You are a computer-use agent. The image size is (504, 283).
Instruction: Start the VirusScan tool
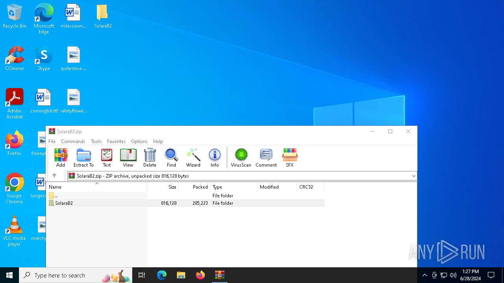click(x=241, y=158)
